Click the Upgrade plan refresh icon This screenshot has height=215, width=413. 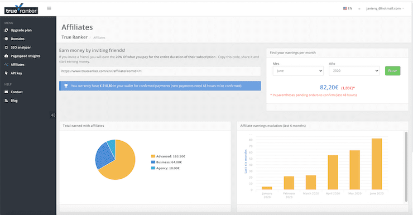[6, 30]
